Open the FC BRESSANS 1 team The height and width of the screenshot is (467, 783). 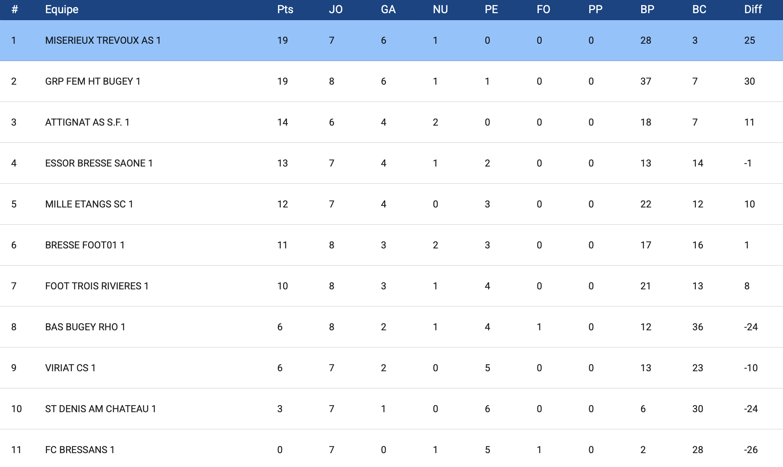tap(80, 450)
